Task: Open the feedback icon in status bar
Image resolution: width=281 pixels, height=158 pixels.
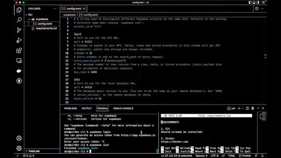Action: click(256, 156)
